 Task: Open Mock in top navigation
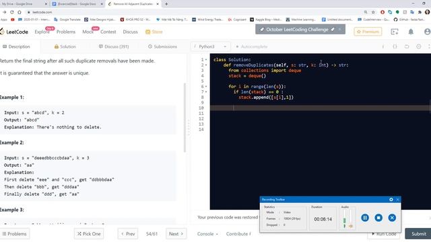(88, 32)
